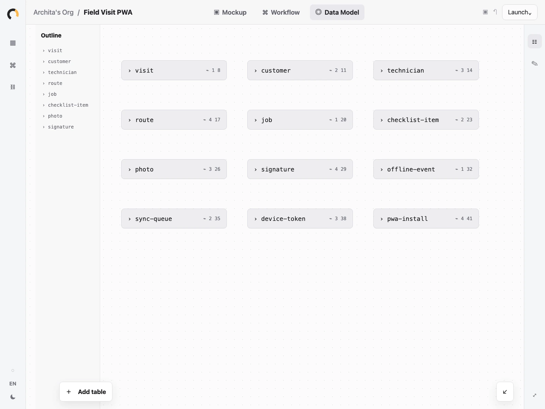Select the pencil edit icon on right sidebar
Viewport: 545px width, 409px height.
click(534, 63)
